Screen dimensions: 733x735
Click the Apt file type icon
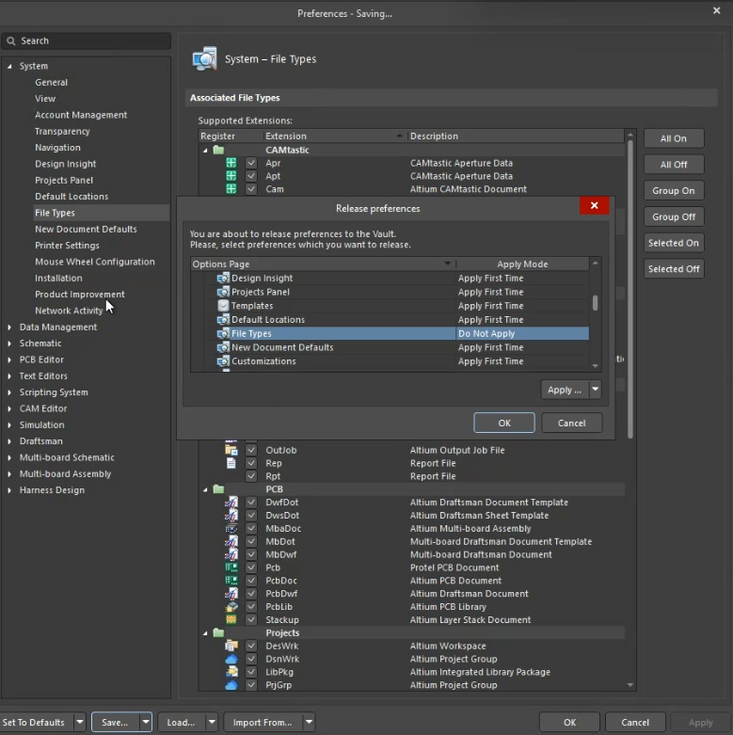point(231,176)
